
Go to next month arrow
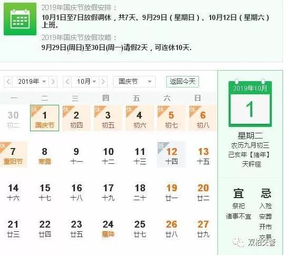coord(103,82)
